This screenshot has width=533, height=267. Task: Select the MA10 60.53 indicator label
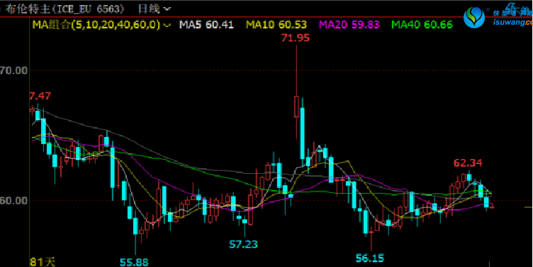click(276, 25)
